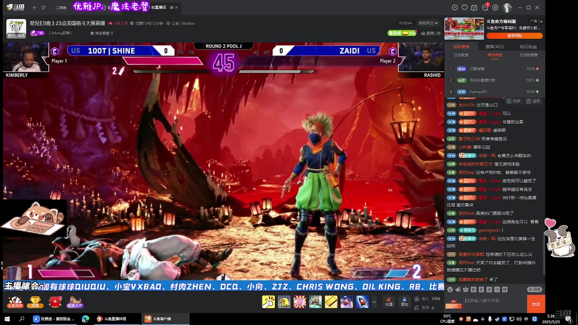The height and width of the screenshot is (325, 578).
Task: Mute the live room tab audio
Action: [172, 8]
